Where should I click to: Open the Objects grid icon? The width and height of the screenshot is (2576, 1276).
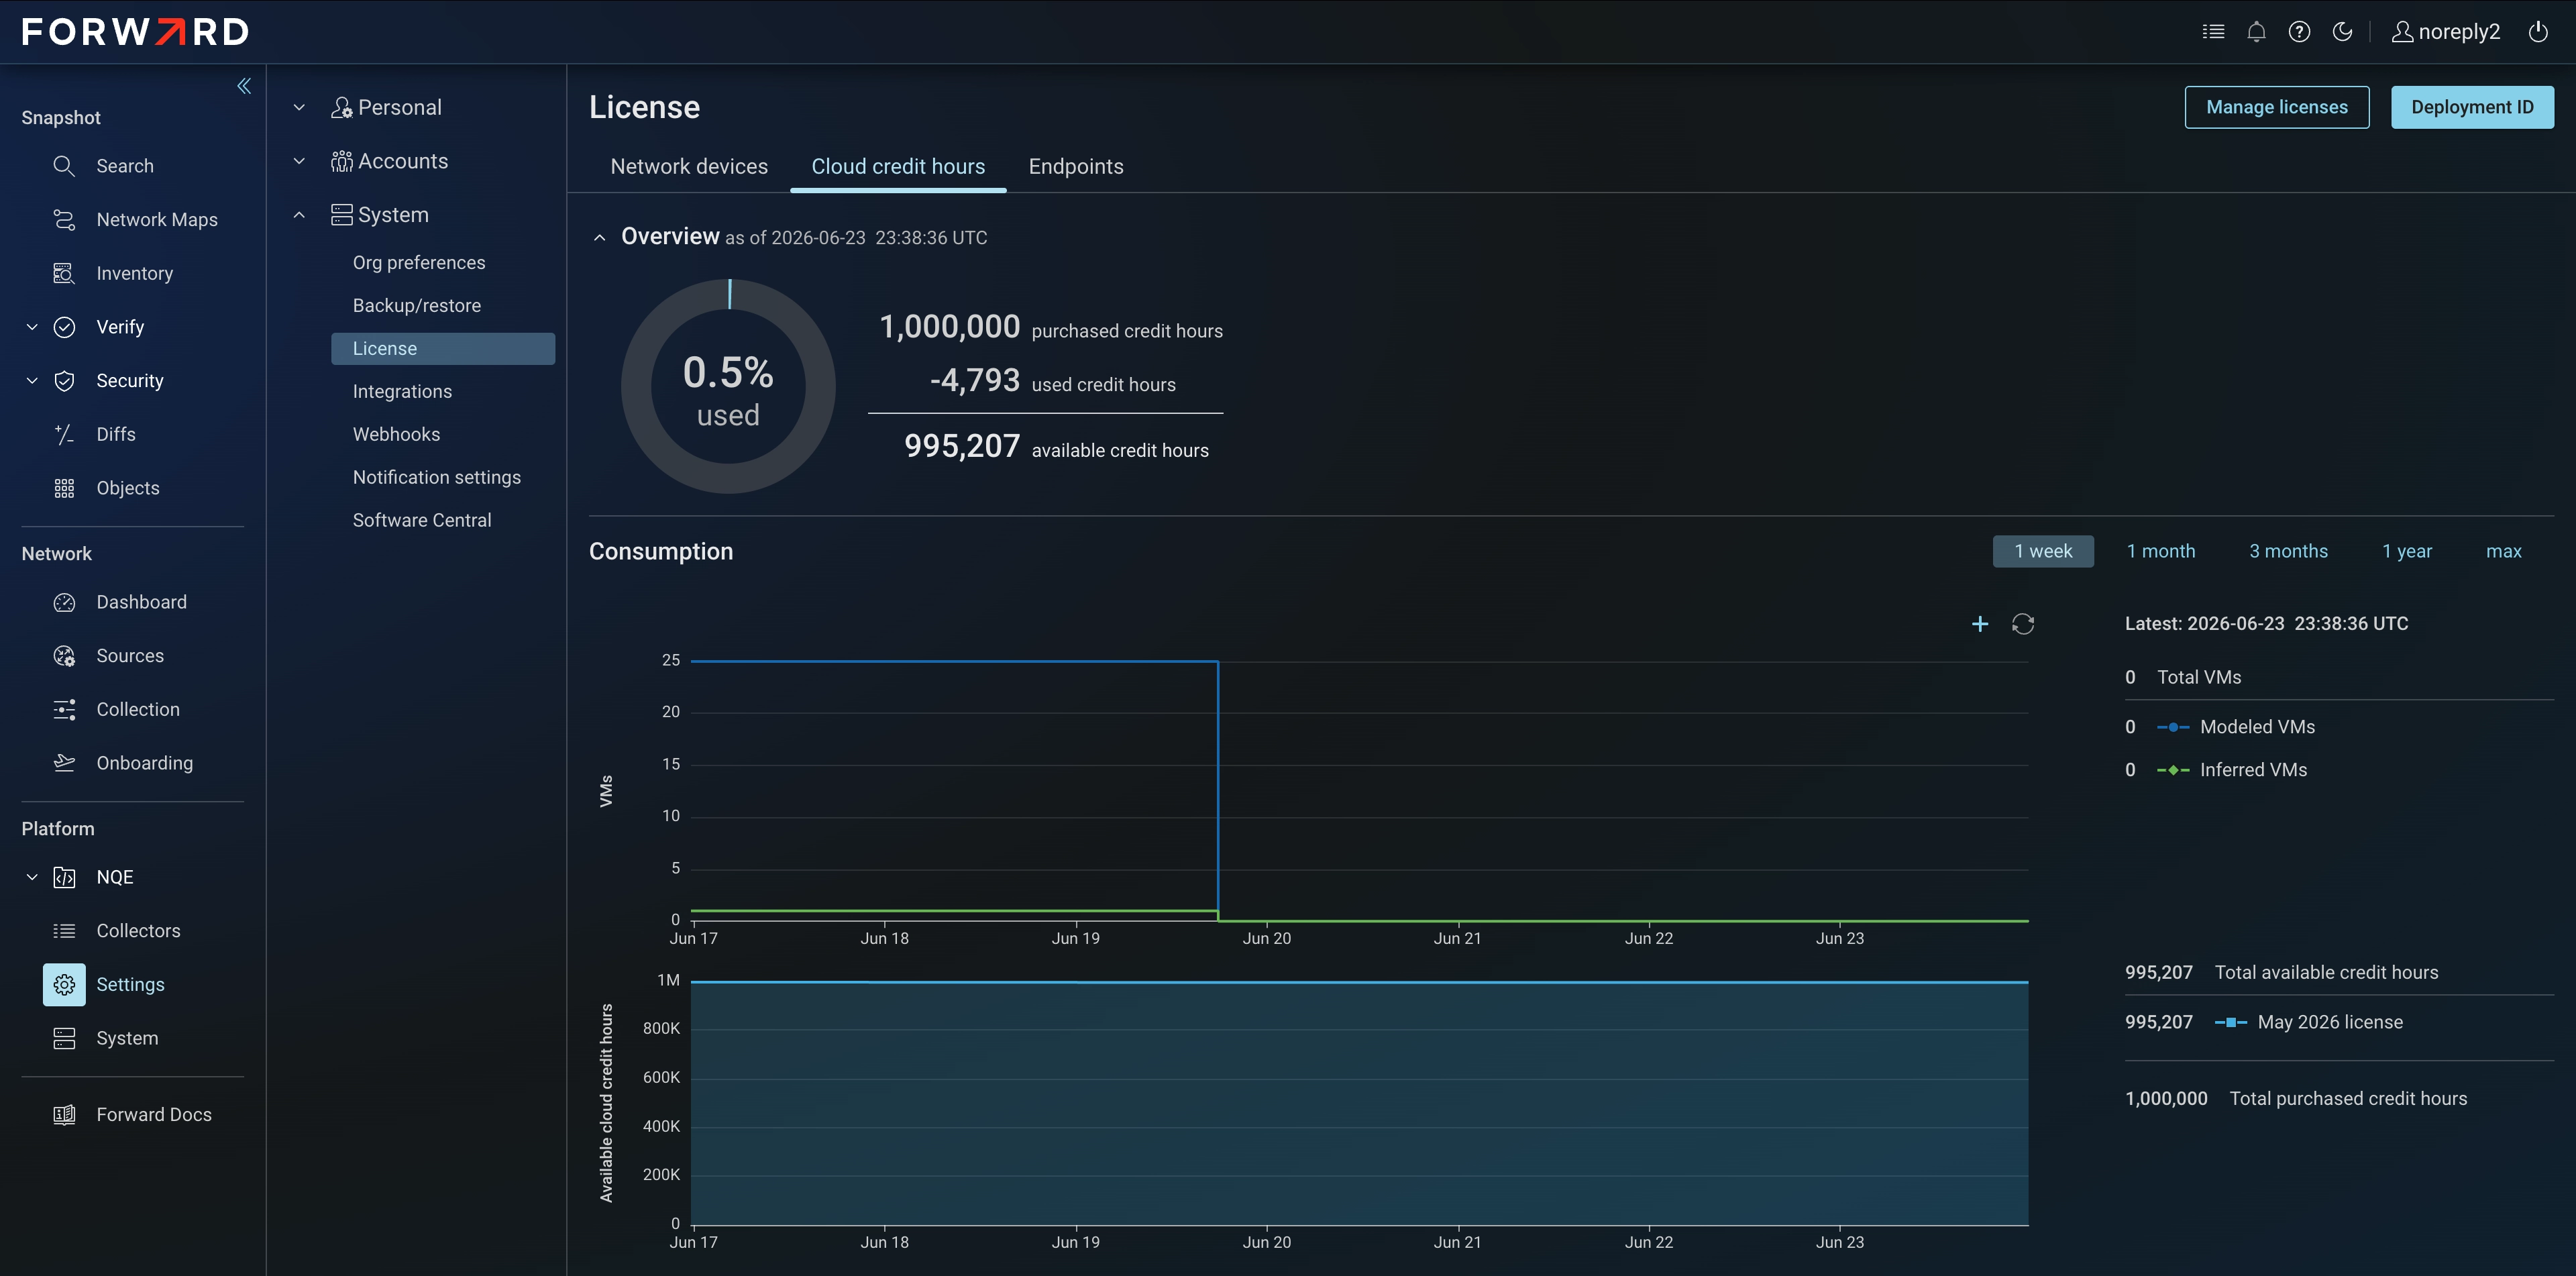point(64,488)
